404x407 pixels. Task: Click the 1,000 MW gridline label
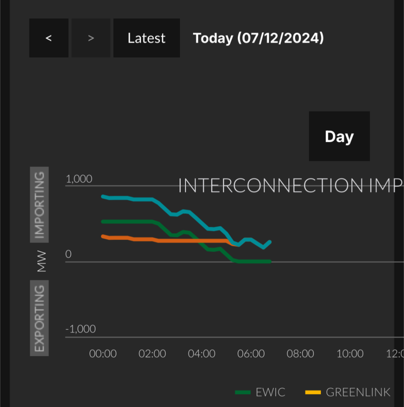pyautogui.click(x=79, y=179)
